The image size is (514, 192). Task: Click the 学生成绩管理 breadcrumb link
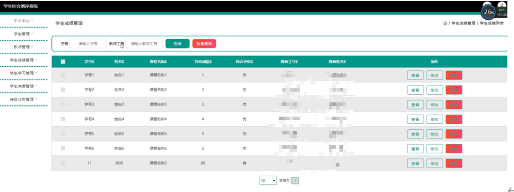click(463, 23)
